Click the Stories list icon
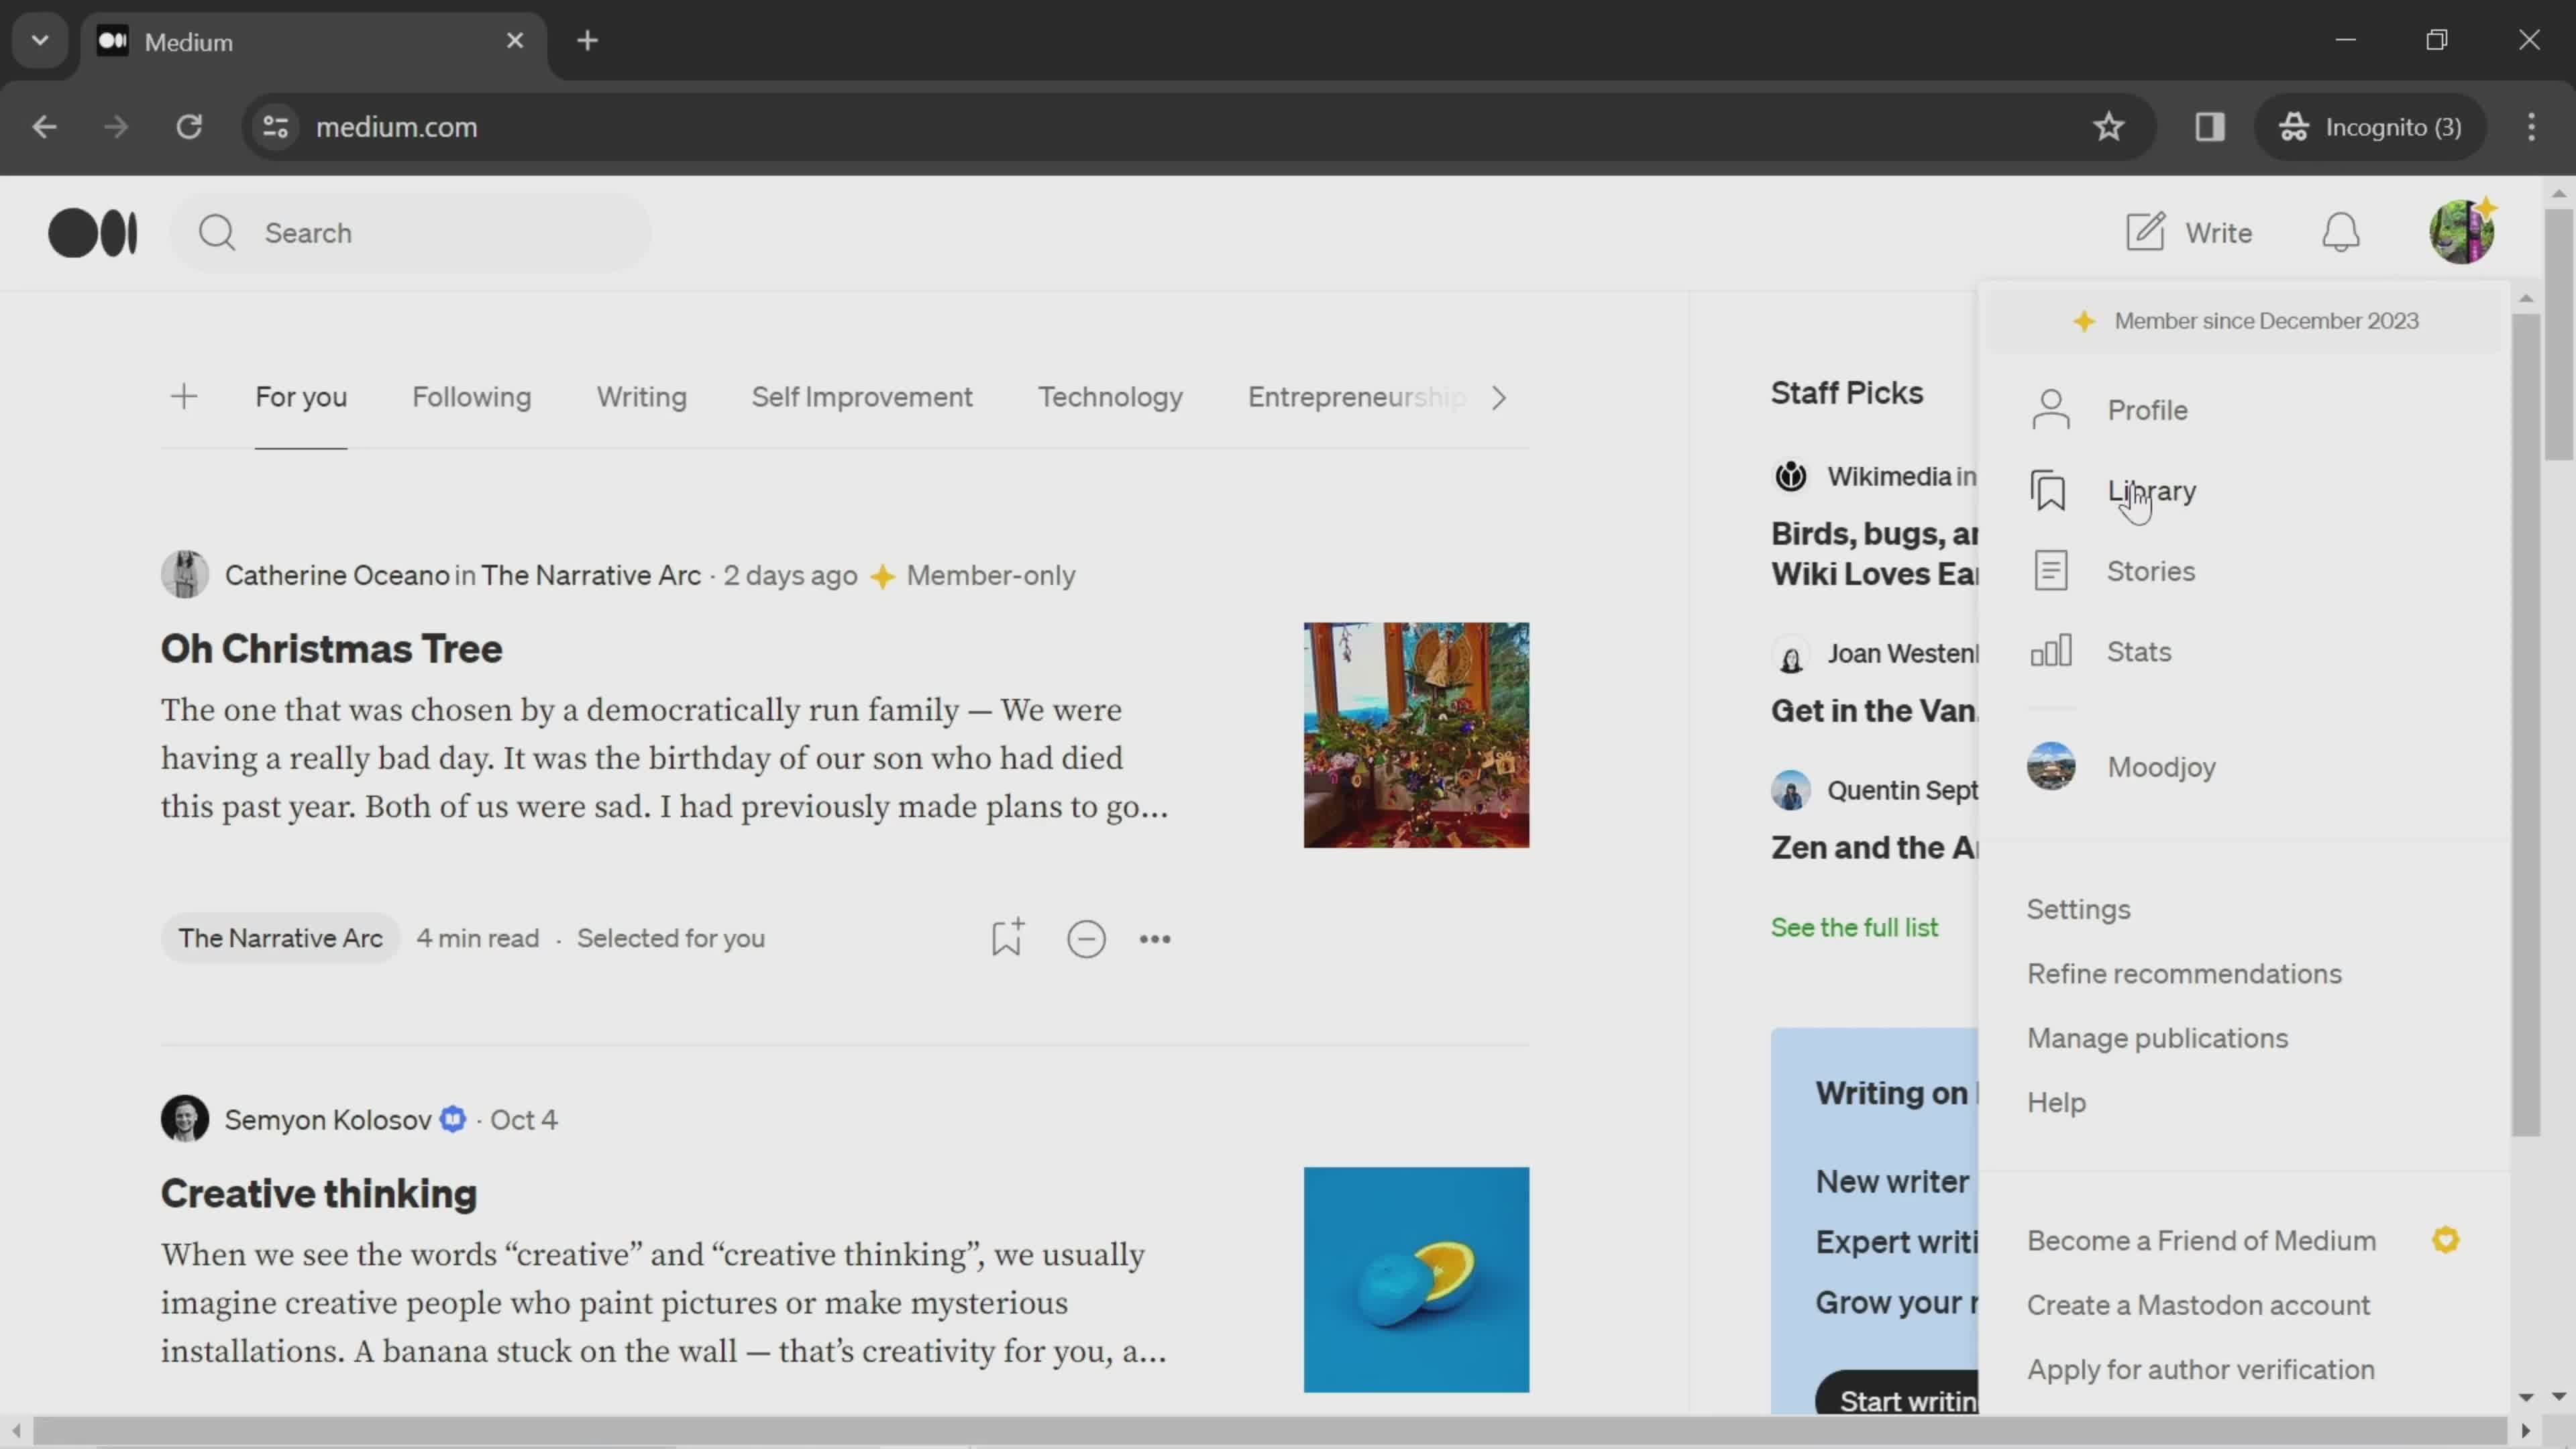The width and height of the screenshot is (2576, 1449). [x=2052, y=570]
